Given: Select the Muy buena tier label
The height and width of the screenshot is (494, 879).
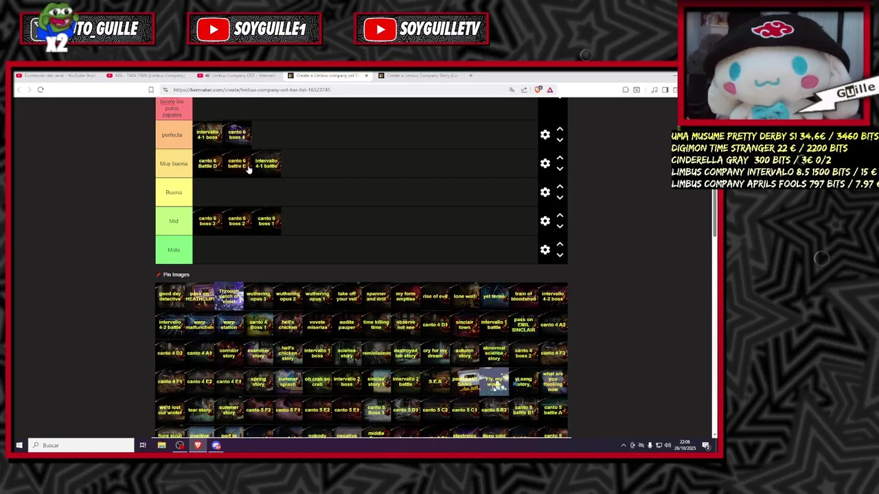Looking at the screenshot, I should (x=174, y=163).
